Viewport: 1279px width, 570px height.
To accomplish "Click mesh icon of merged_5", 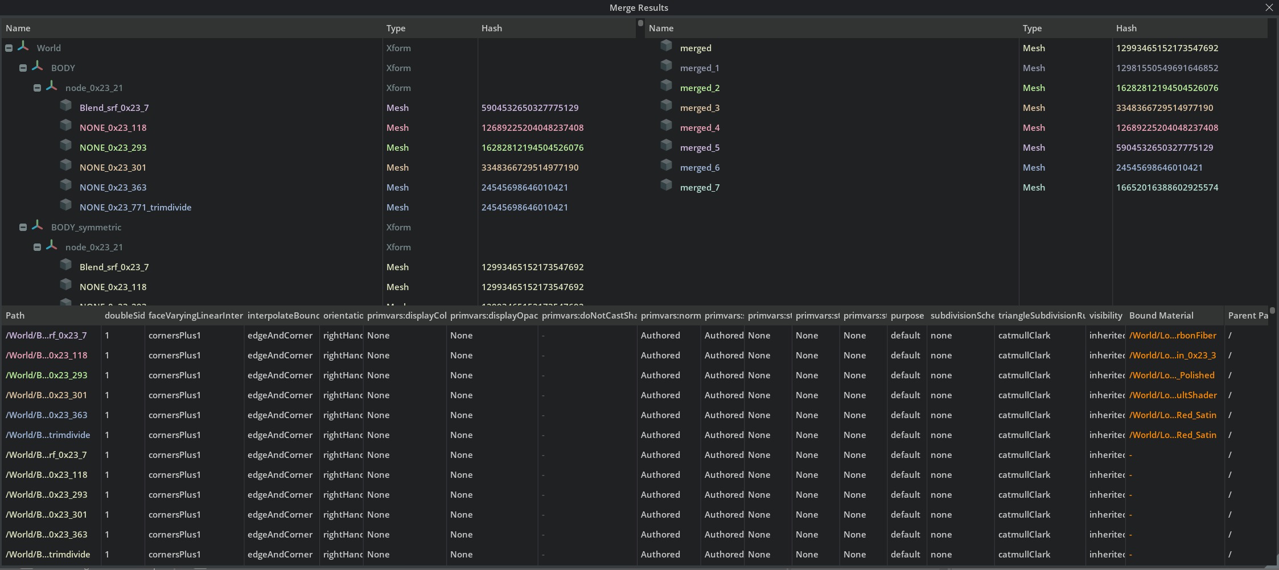I will point(667,146).
